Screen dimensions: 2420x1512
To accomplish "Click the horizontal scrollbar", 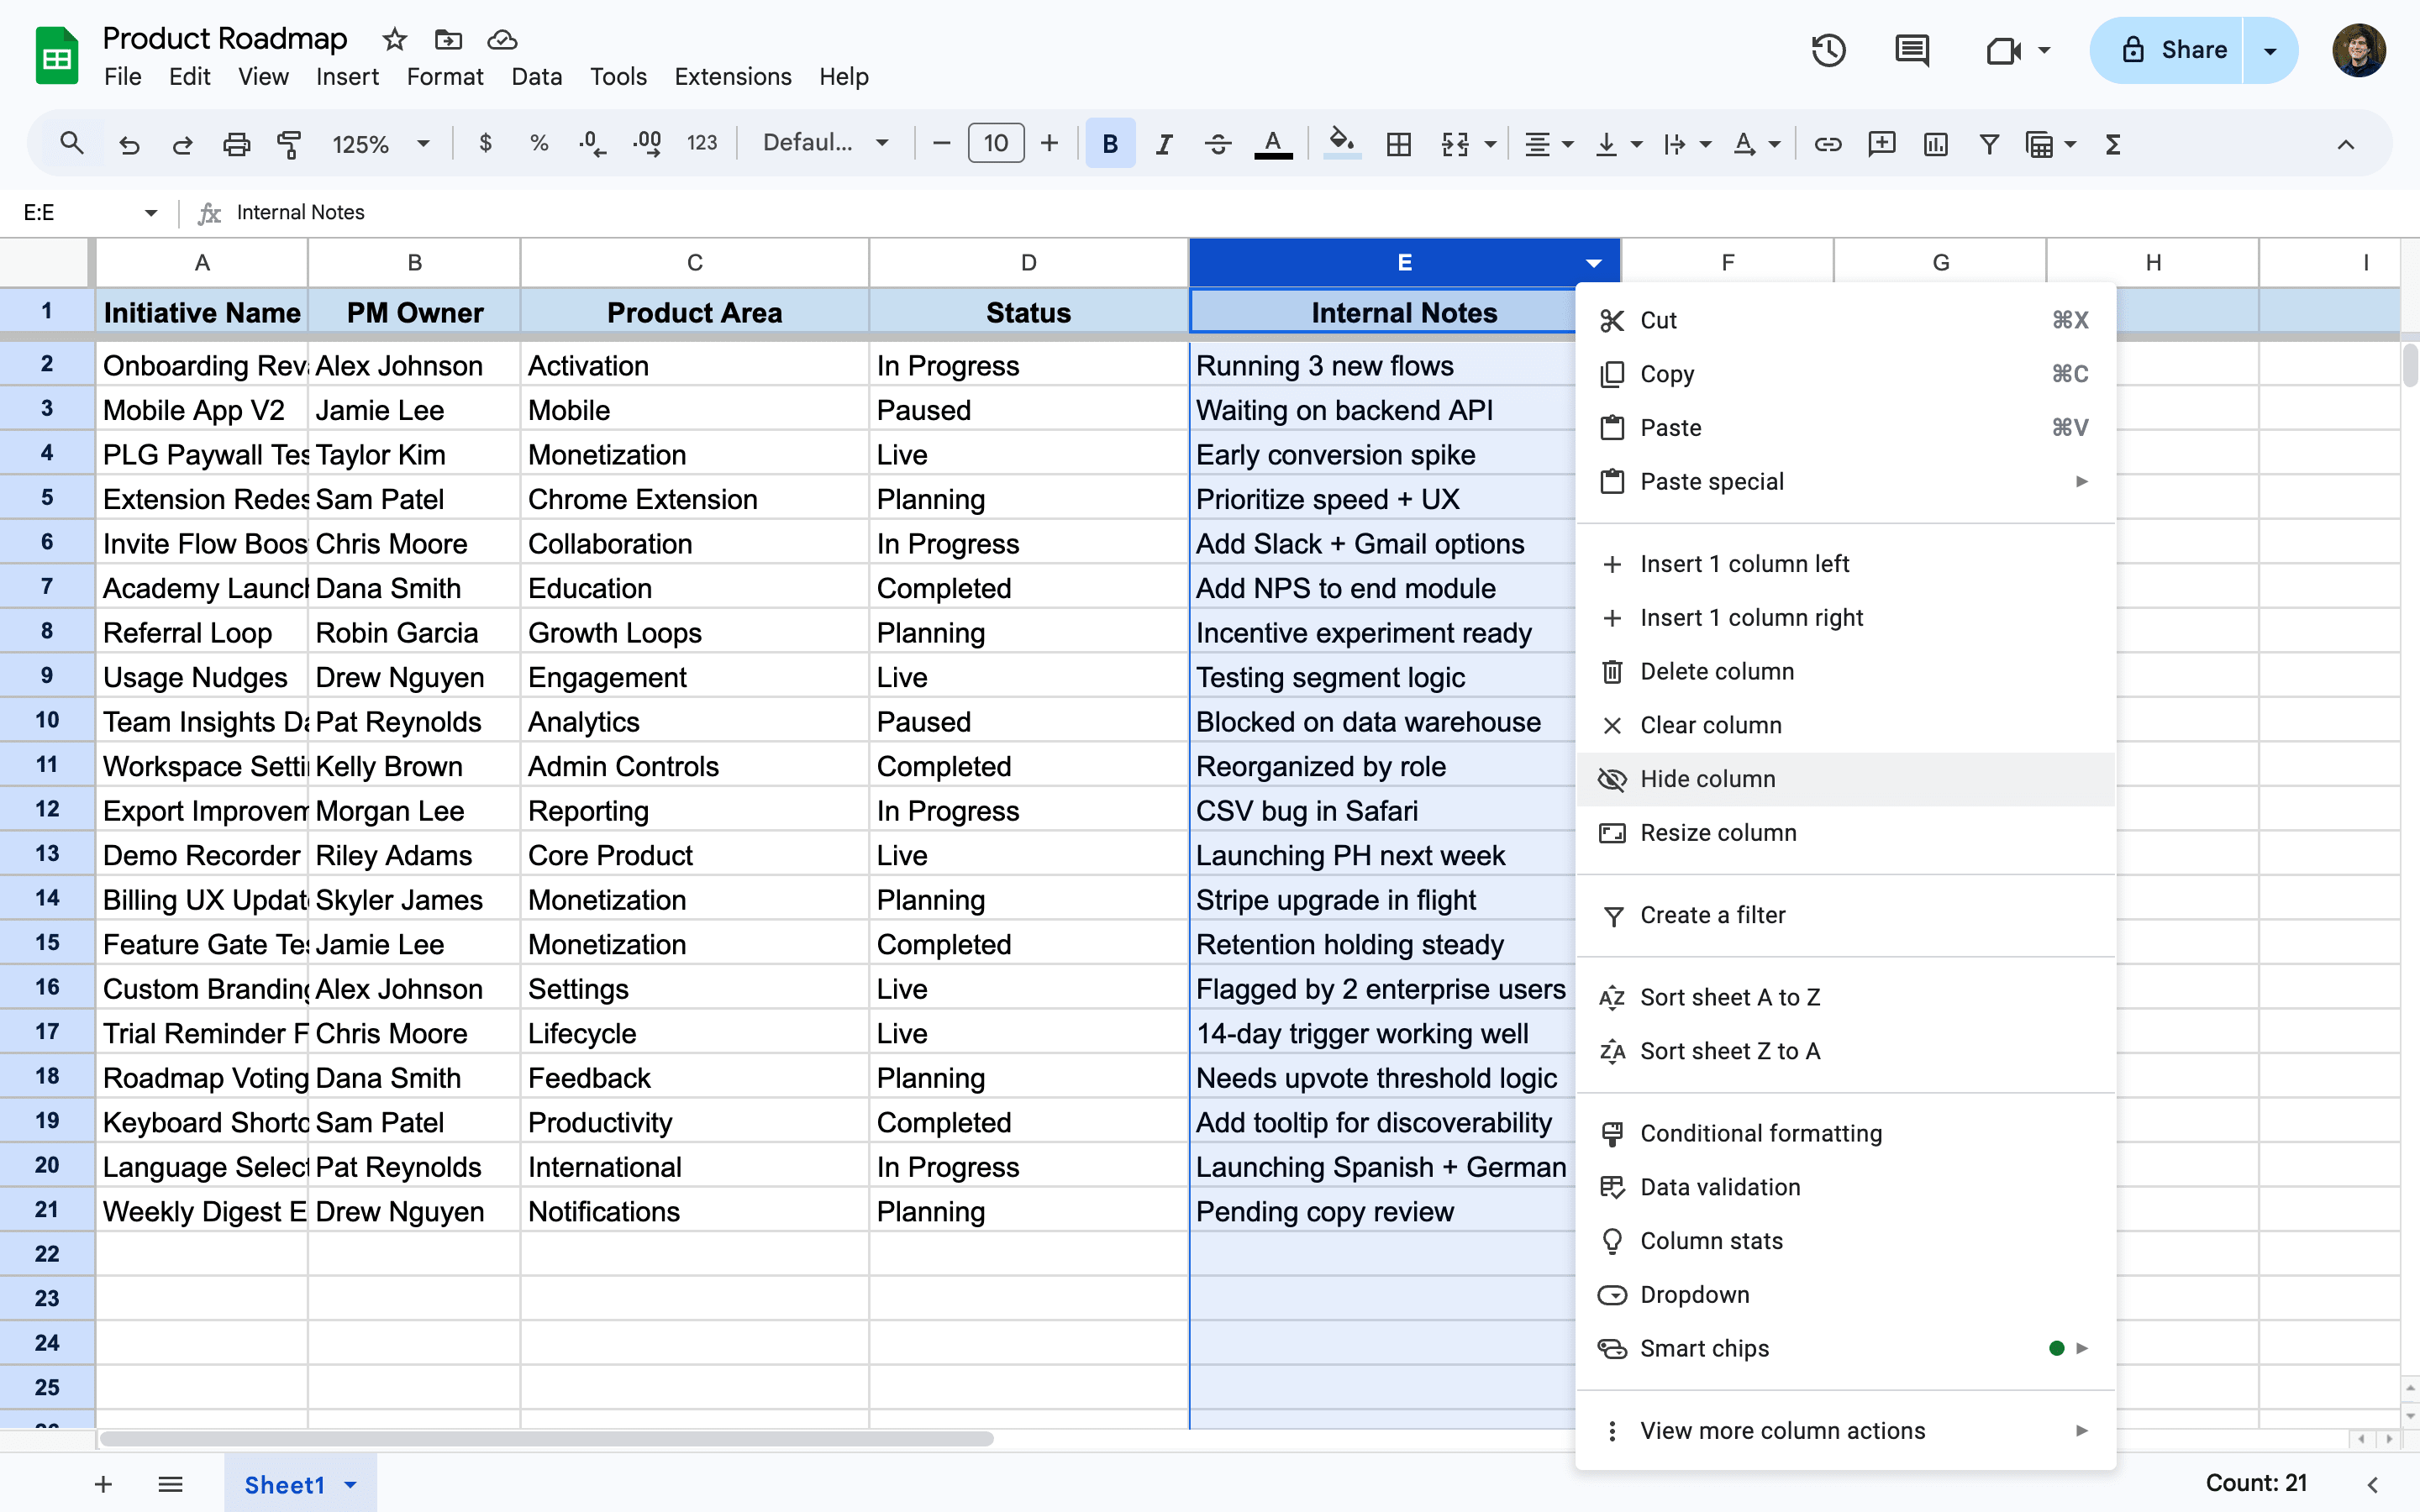I will 546,1439.
